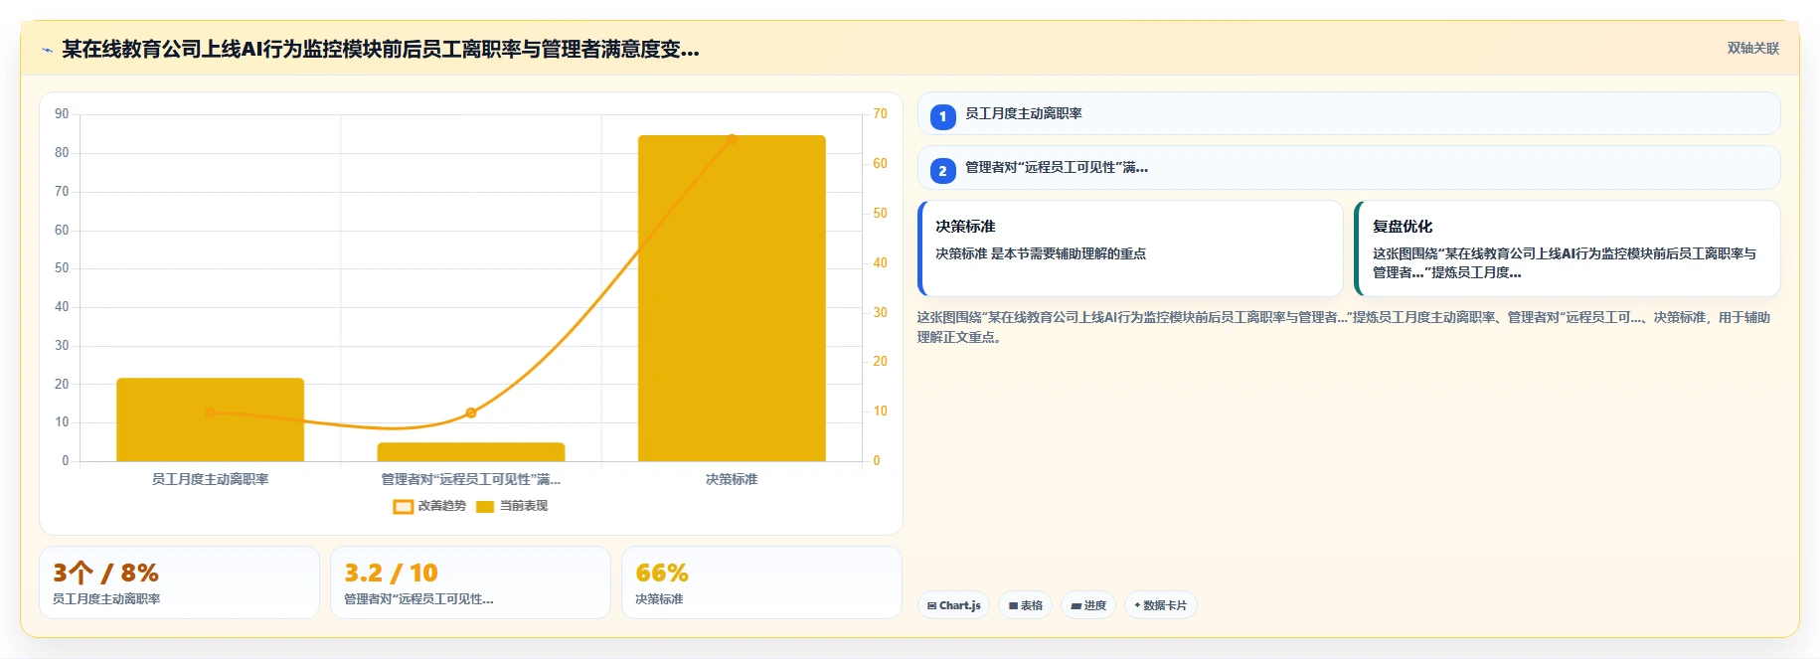Click right axis value 70

880,114
